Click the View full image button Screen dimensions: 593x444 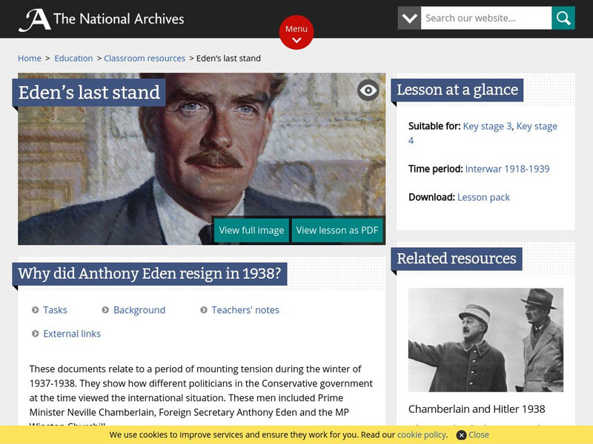251,230
